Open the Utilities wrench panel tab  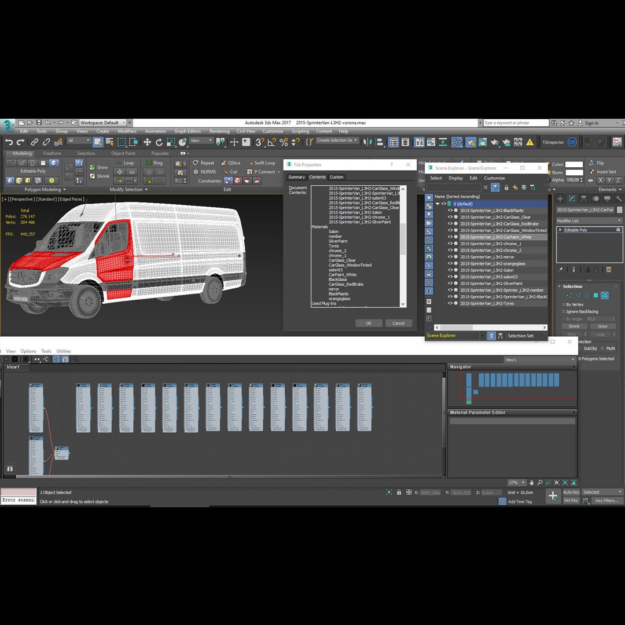[619, 198]
